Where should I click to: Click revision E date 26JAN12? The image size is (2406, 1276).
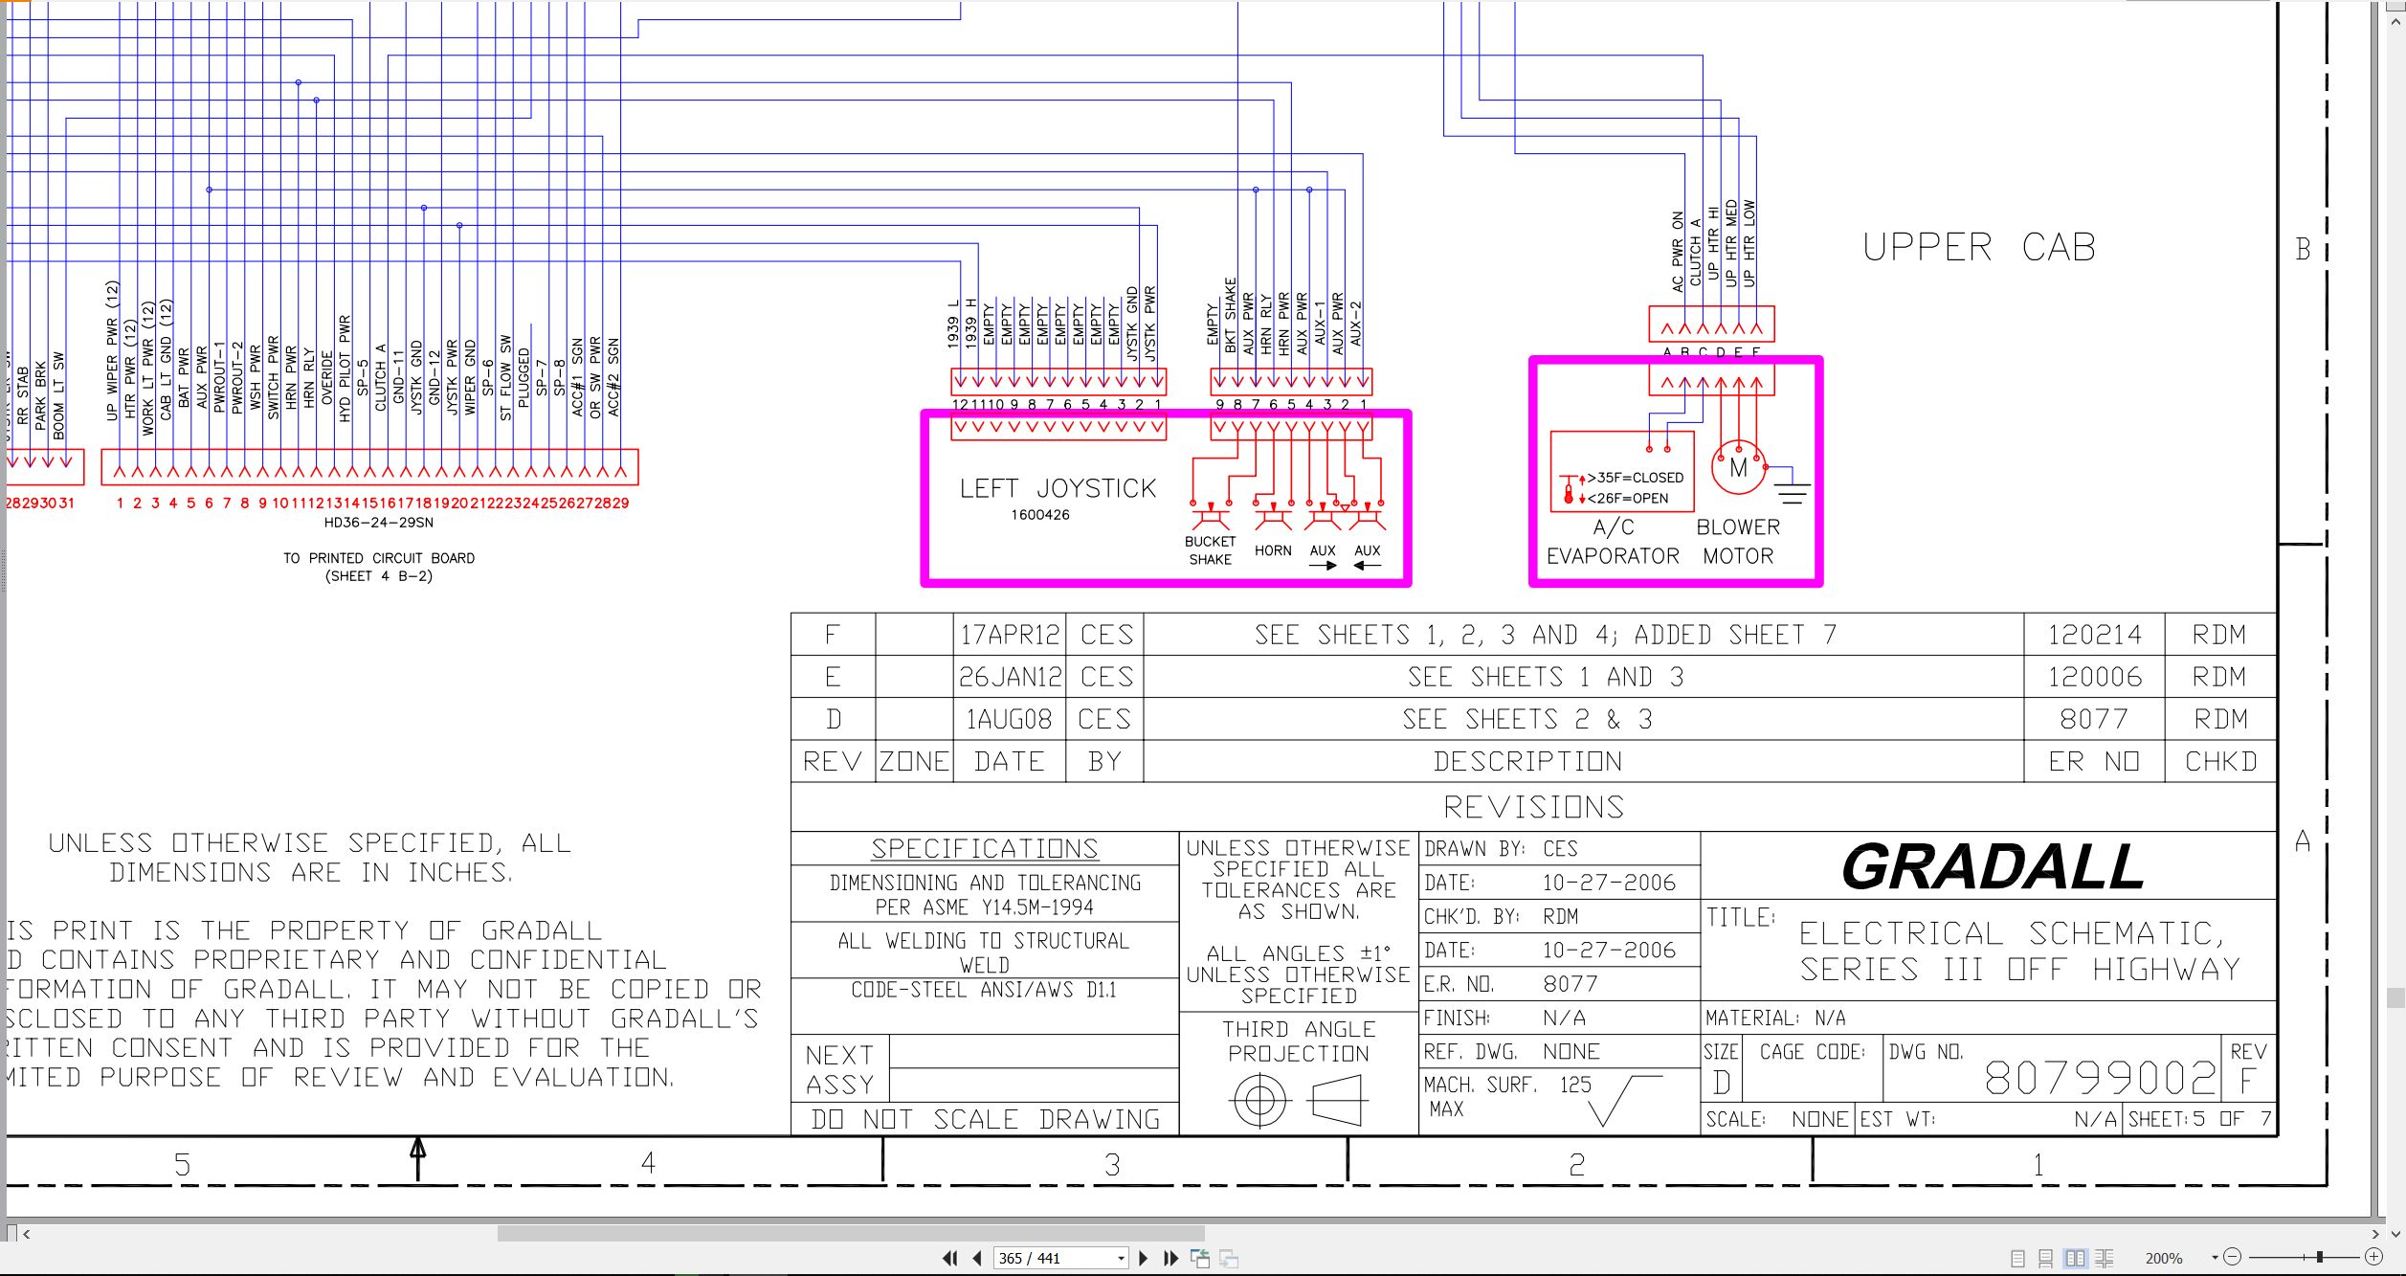click(1010, 677)
